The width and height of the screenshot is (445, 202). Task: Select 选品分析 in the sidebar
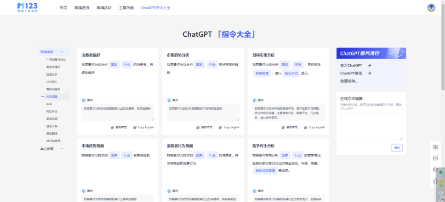click(x=51, y=74)
